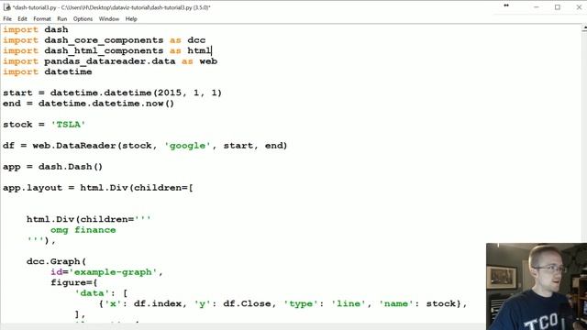The image size is (587, 330).
Task: Click on 'dcc.Graph(' line
Action: 56,261
